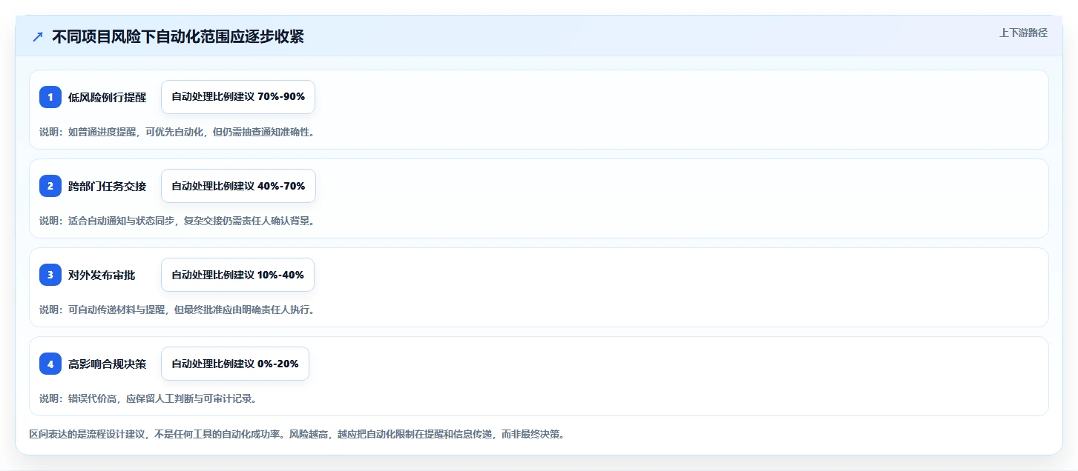Click the 自动处理比例建议 0%-20% pill
The height and width of the screenshot is (471, 1078).
(235, 364)
